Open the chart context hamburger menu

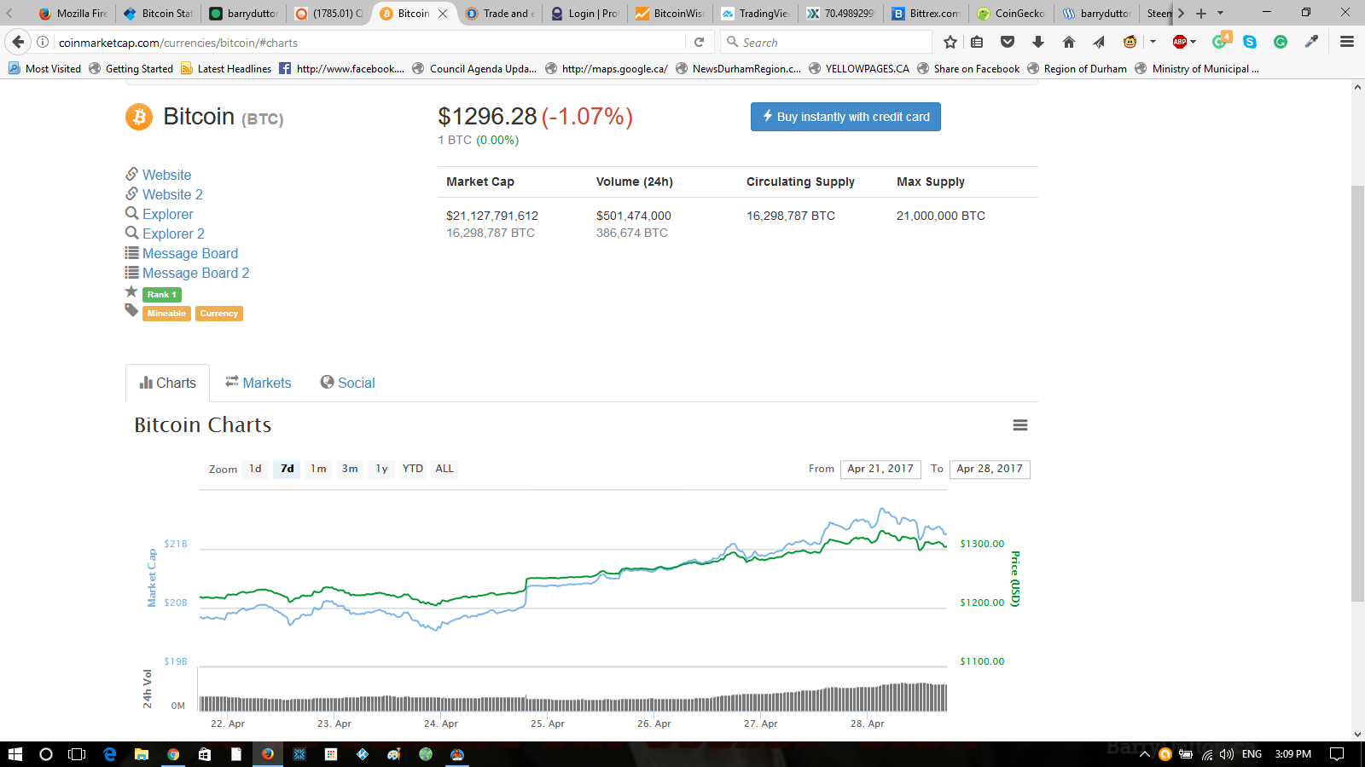click(x=1019, y=425)
